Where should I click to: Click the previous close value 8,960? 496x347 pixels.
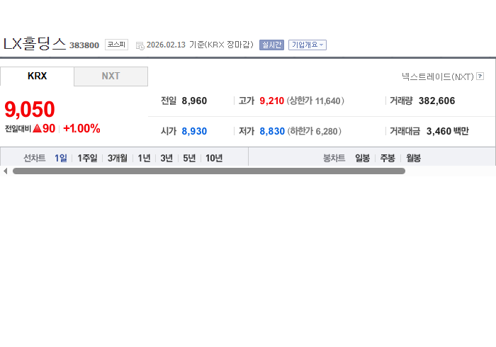pyautogui.click(x=194, y=101)
